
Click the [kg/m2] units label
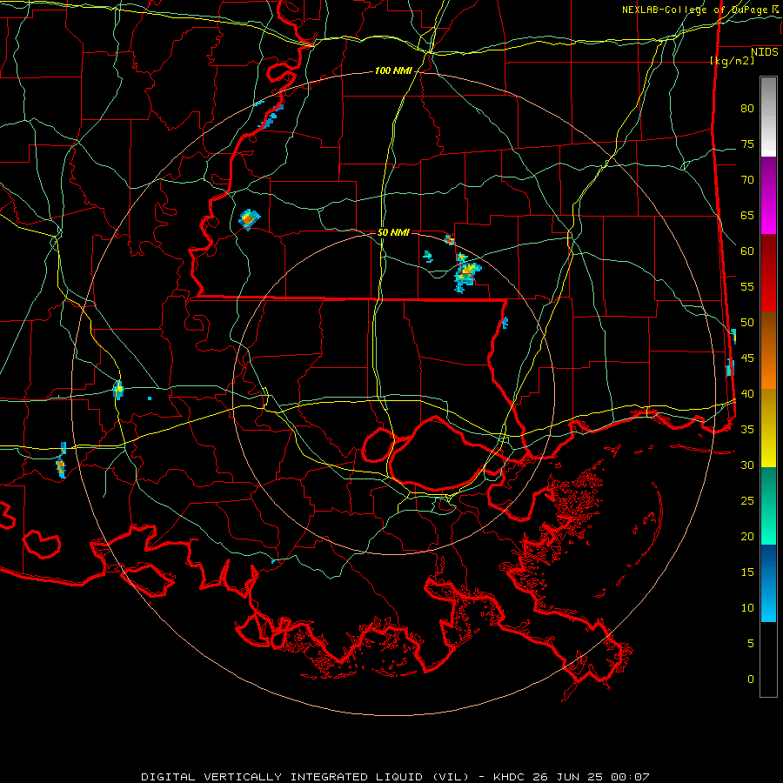pyautogui.click(x=732, y=61)
